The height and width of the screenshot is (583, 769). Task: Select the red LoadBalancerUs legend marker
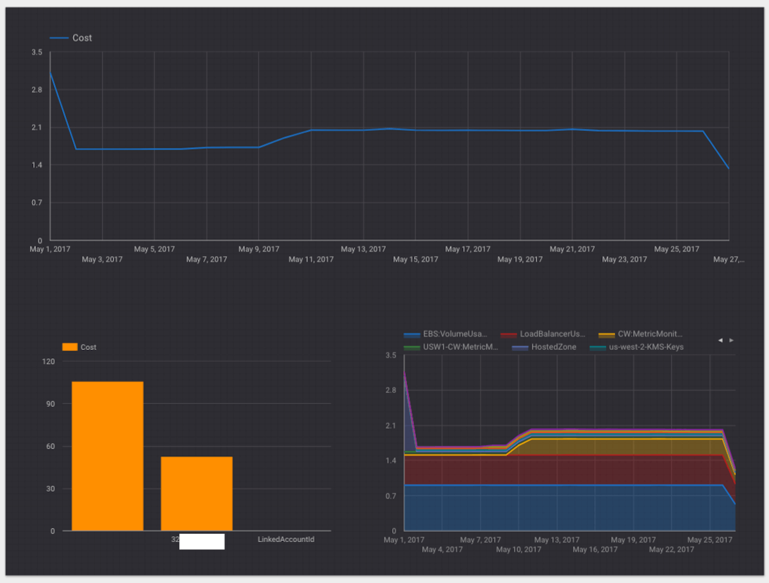[x=510, y=333]
